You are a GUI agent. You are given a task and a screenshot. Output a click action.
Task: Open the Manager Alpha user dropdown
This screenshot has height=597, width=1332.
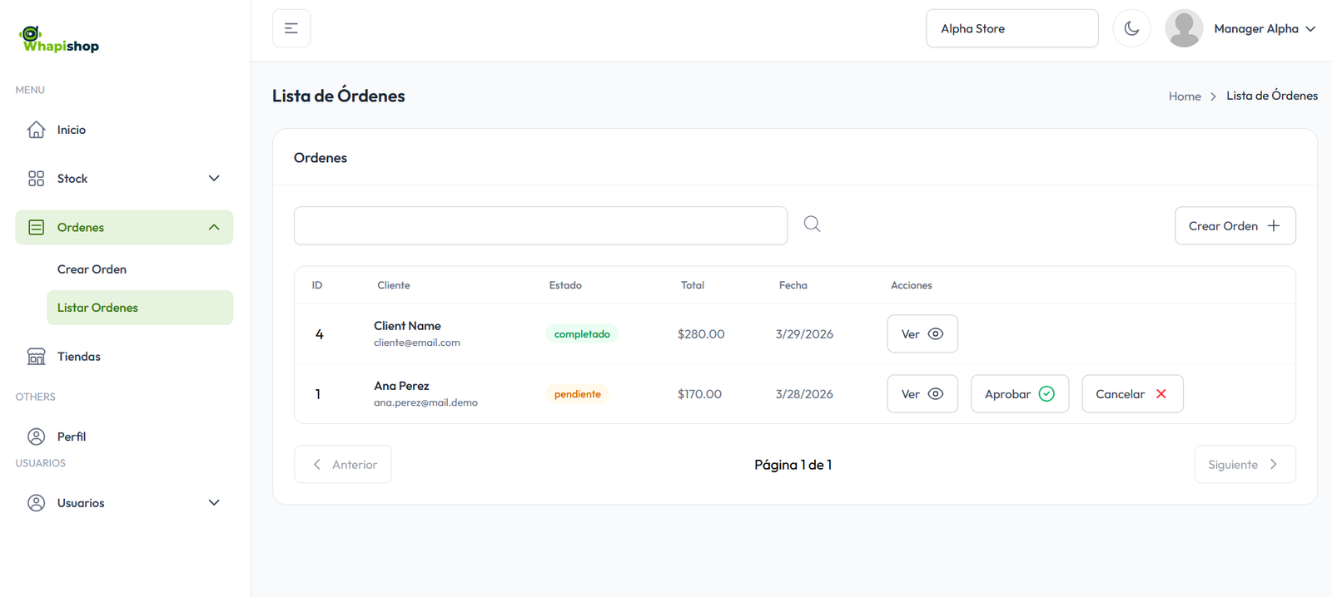[x=1264, y=29]
